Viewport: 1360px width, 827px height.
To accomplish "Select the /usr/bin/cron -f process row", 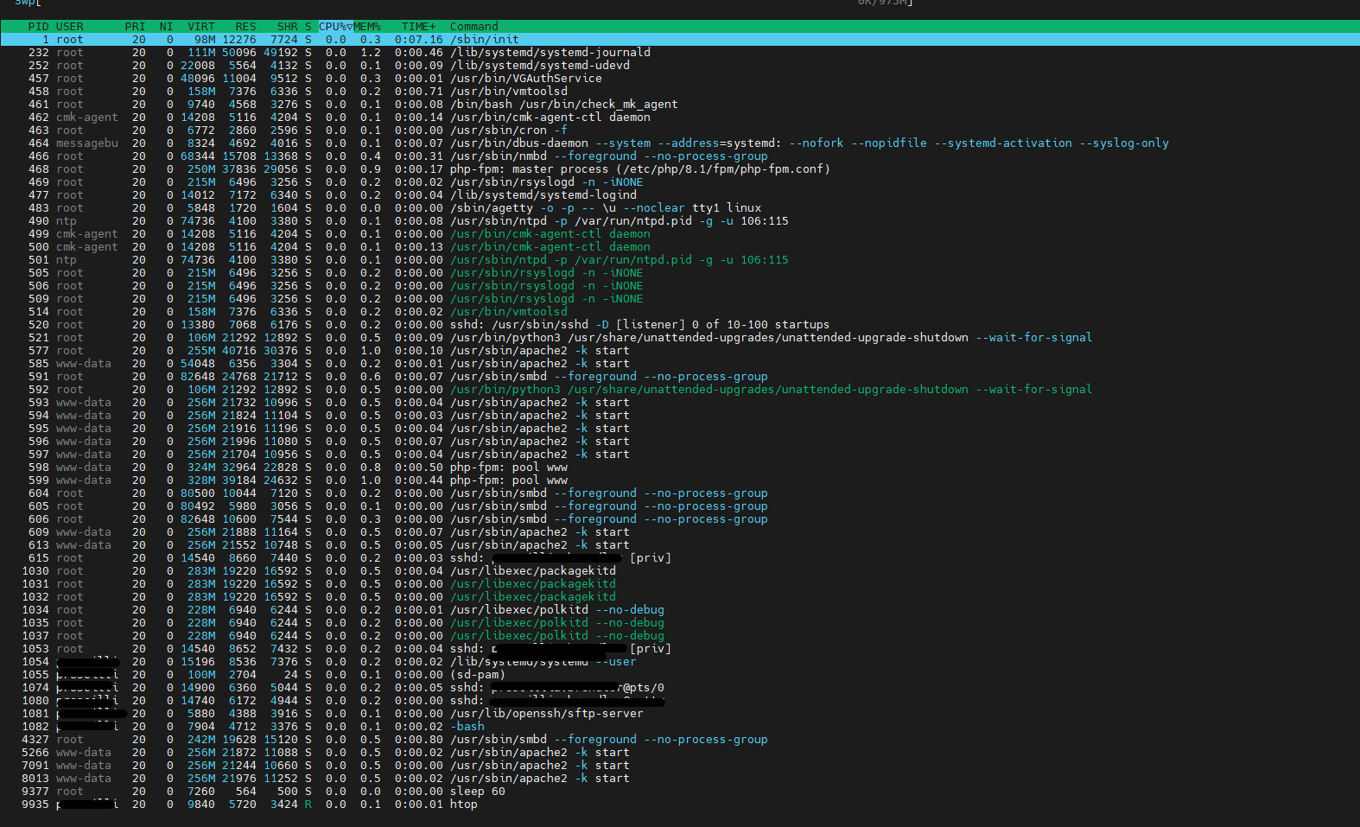I will coord(680,130).
